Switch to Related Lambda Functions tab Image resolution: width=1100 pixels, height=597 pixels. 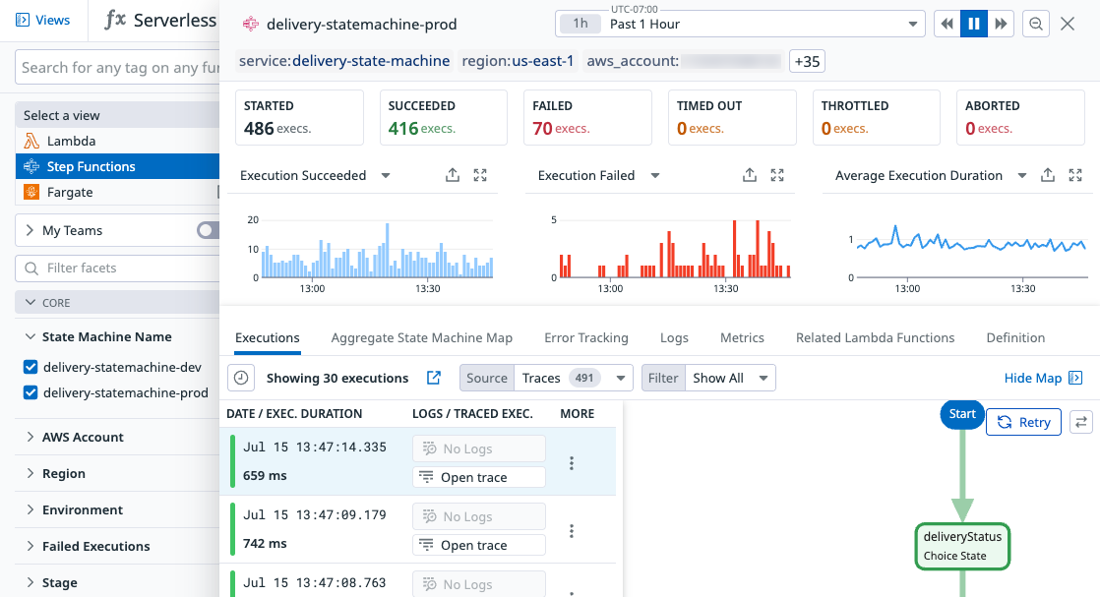875,338
